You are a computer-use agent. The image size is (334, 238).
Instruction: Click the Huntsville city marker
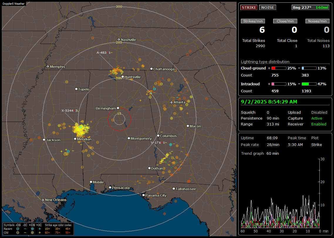click(123, 77)
